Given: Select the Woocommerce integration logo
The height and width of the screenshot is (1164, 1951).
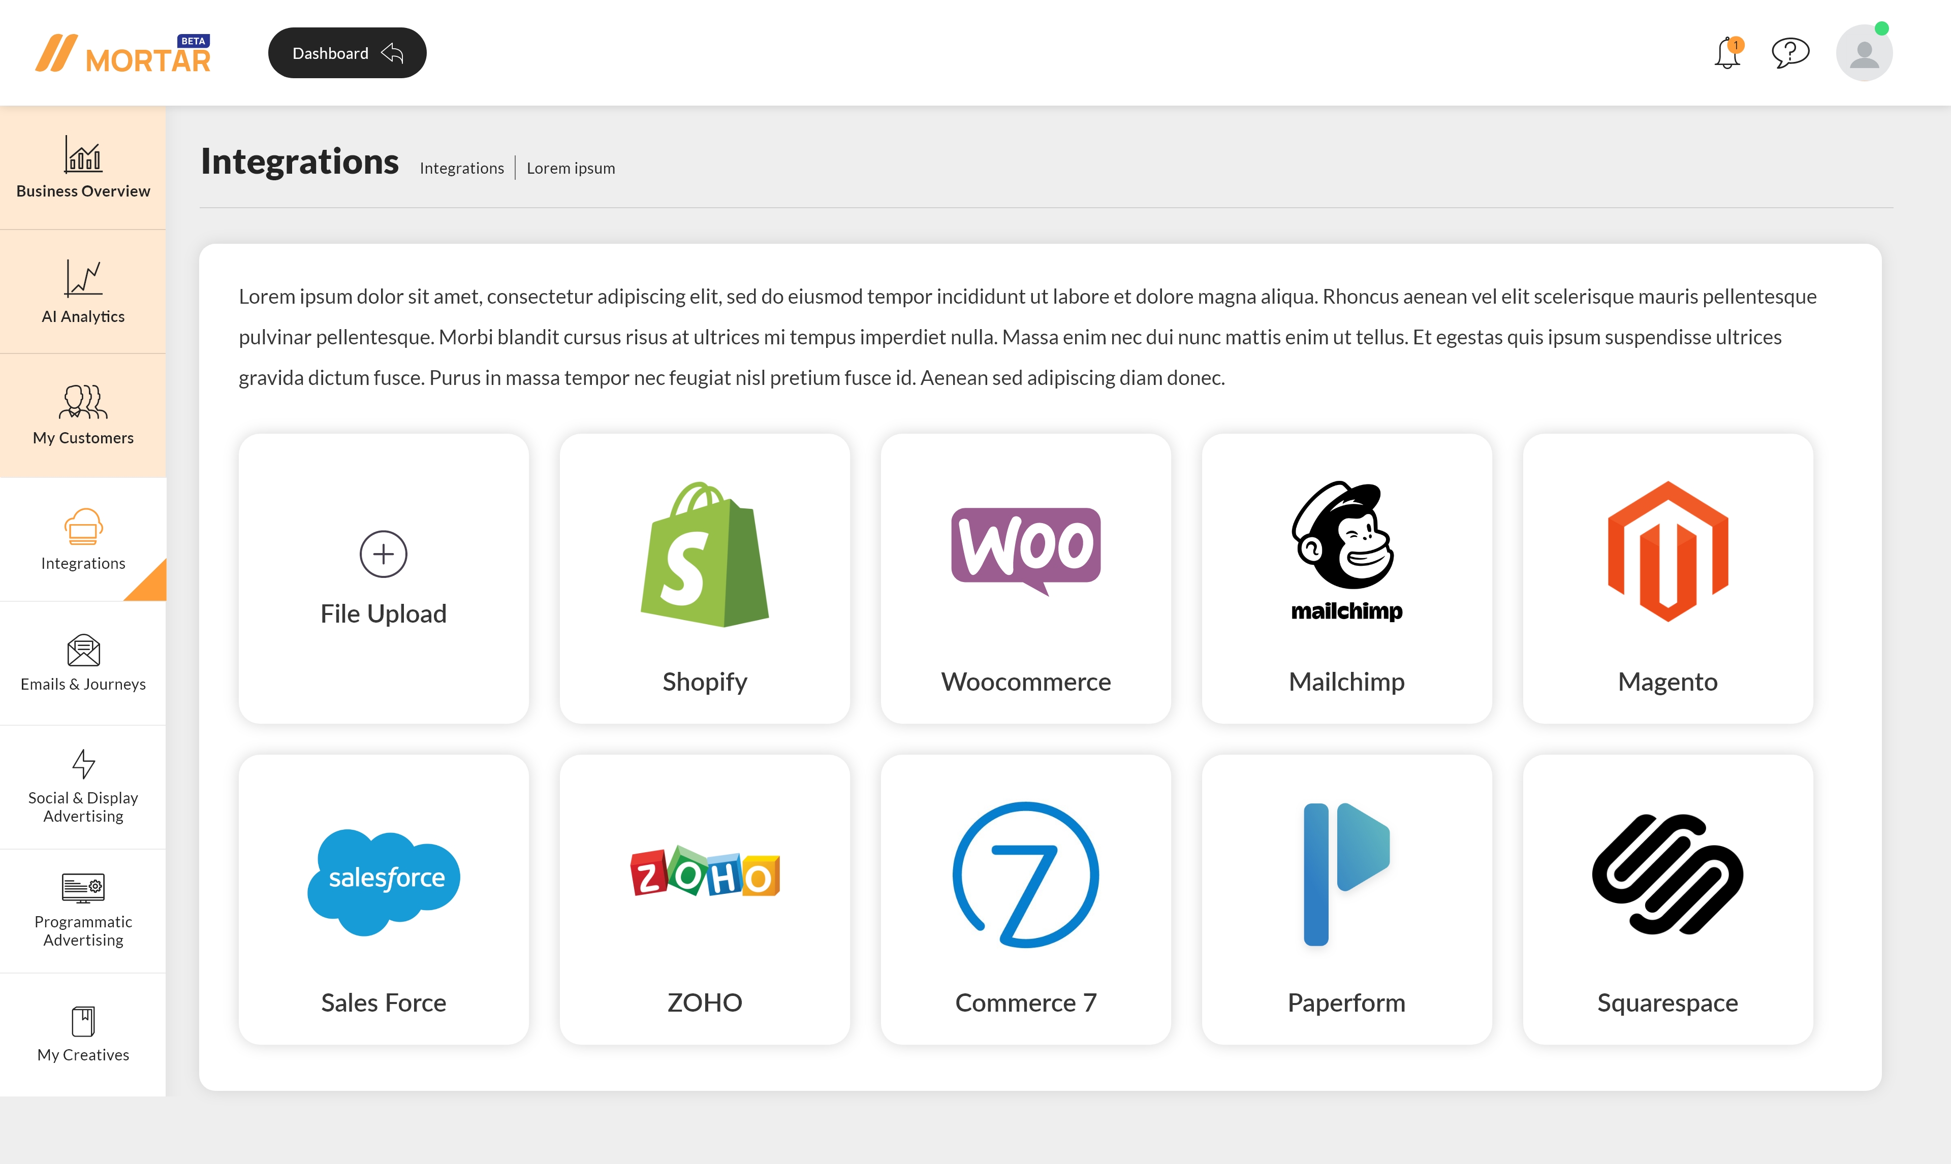Looking at the screenshot, I should coord(1025,549).
